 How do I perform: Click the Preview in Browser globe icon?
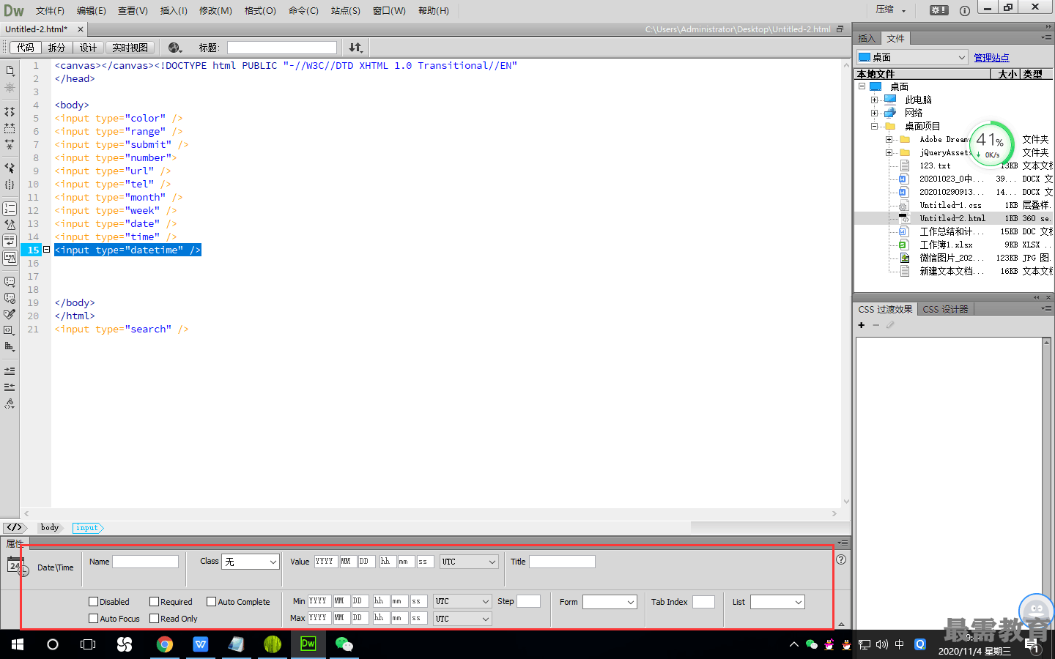175,48
